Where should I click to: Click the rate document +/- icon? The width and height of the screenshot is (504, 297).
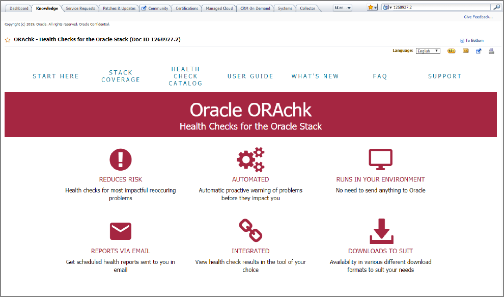(451, 51)
